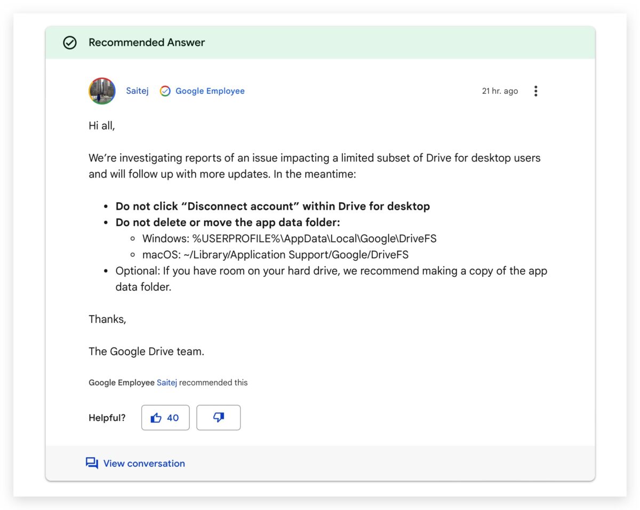Click the 'Recommended Answer' heading text
Screen dimensions: 640x510
(x=147, y=43)
